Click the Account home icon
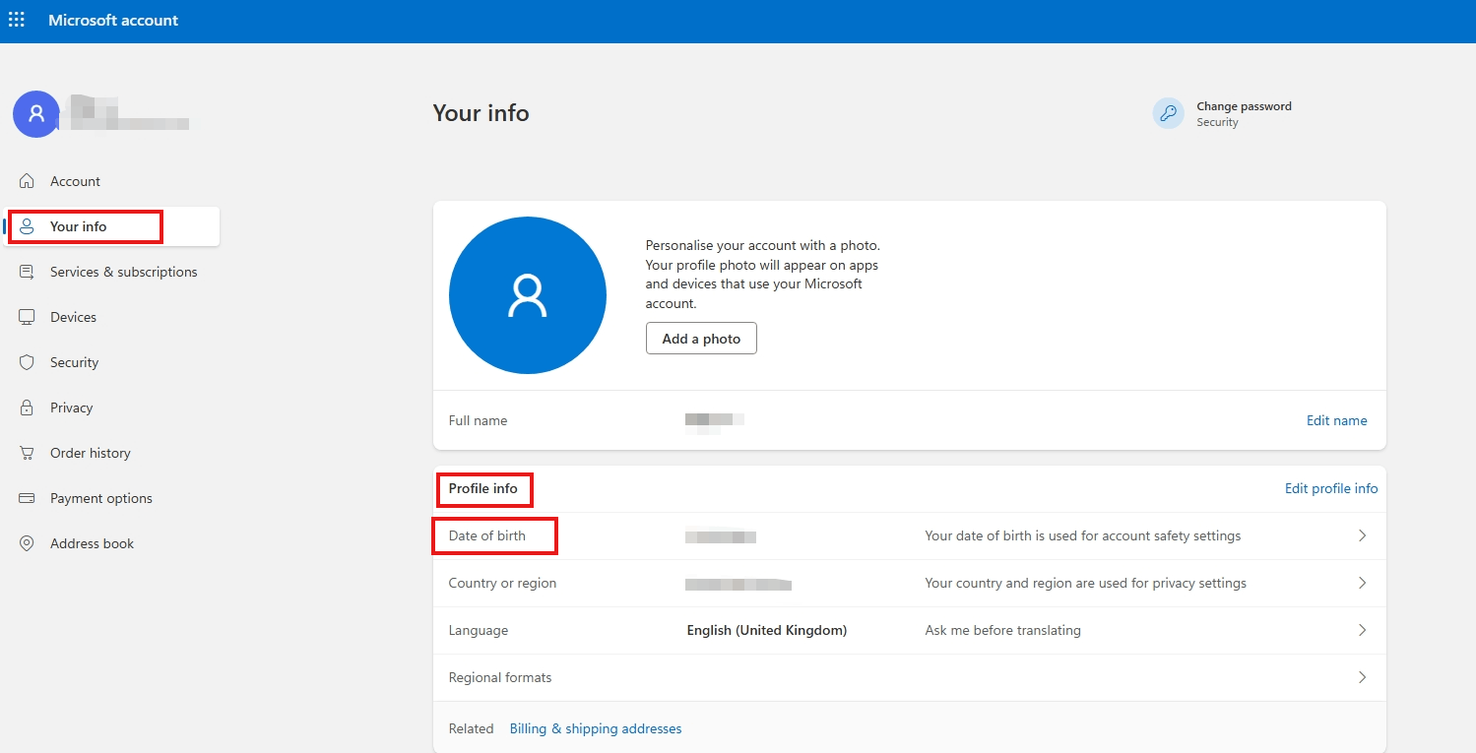 tap(28, 181)
